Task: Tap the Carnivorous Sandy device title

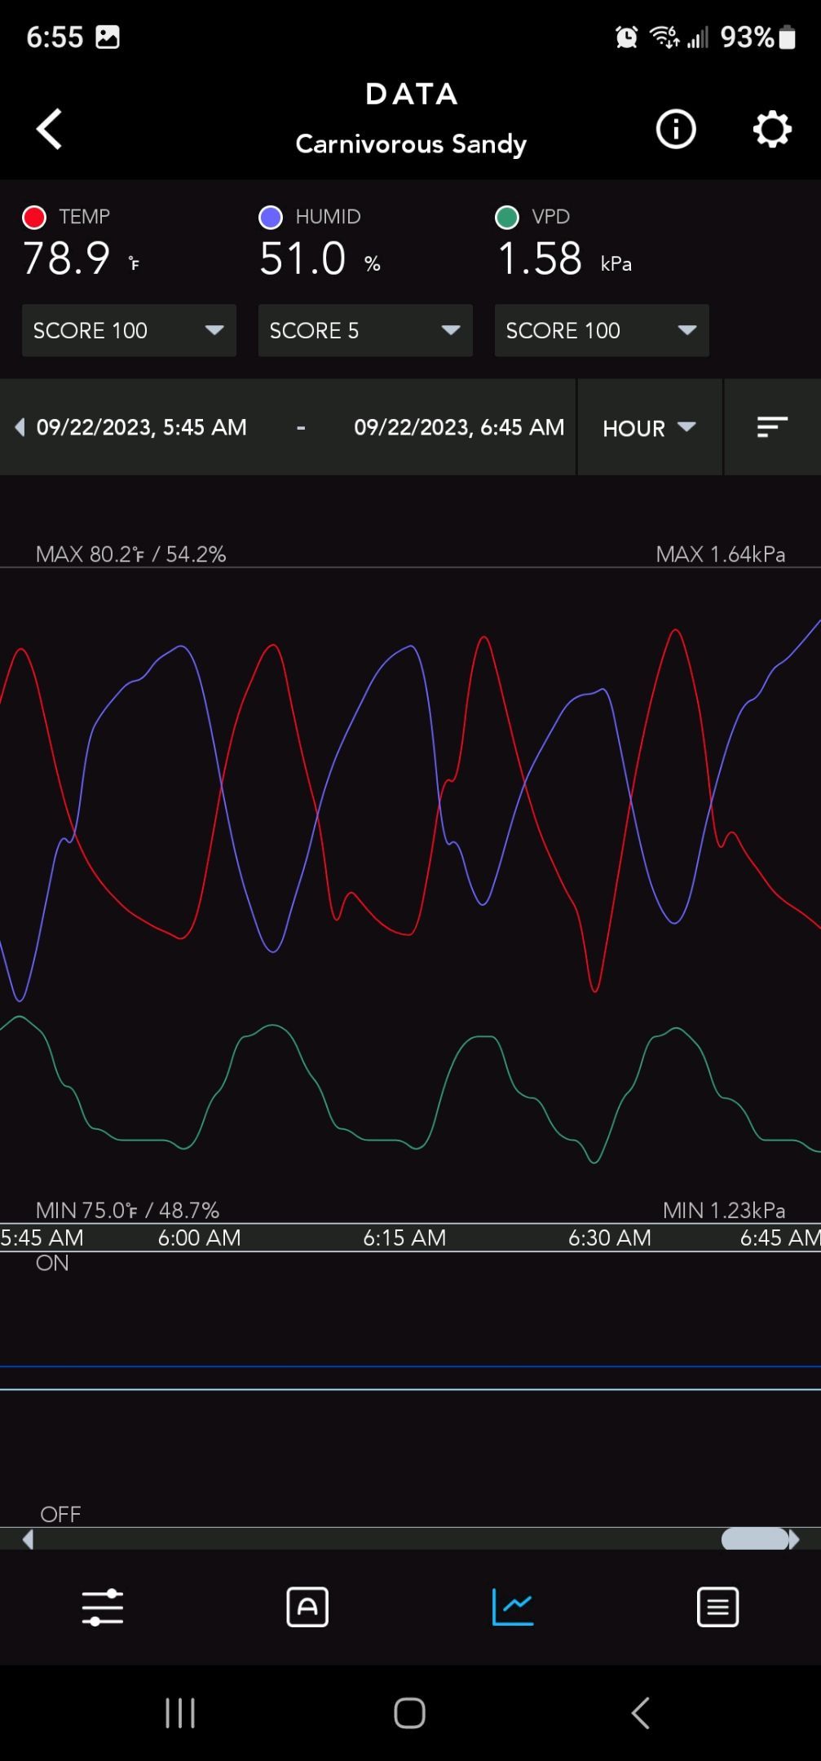Action: pos(411,144)
